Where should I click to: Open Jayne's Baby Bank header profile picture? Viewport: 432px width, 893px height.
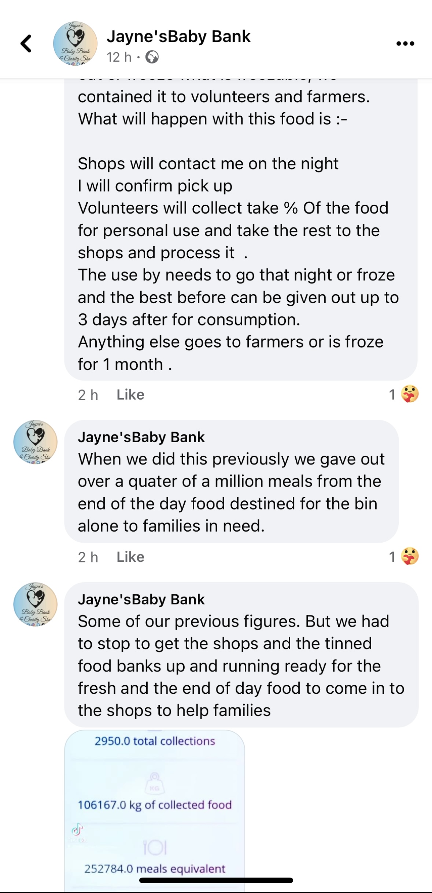click(75, 44)
